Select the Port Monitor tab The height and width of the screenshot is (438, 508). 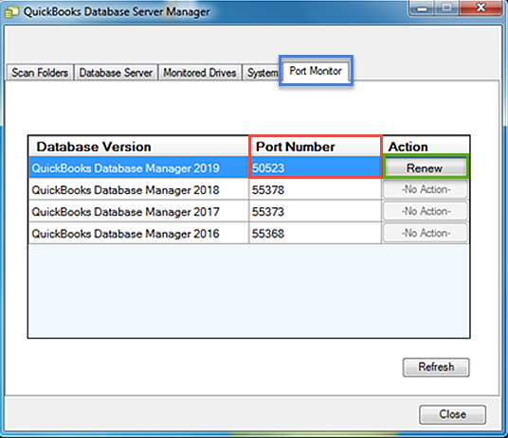point(316,71)
